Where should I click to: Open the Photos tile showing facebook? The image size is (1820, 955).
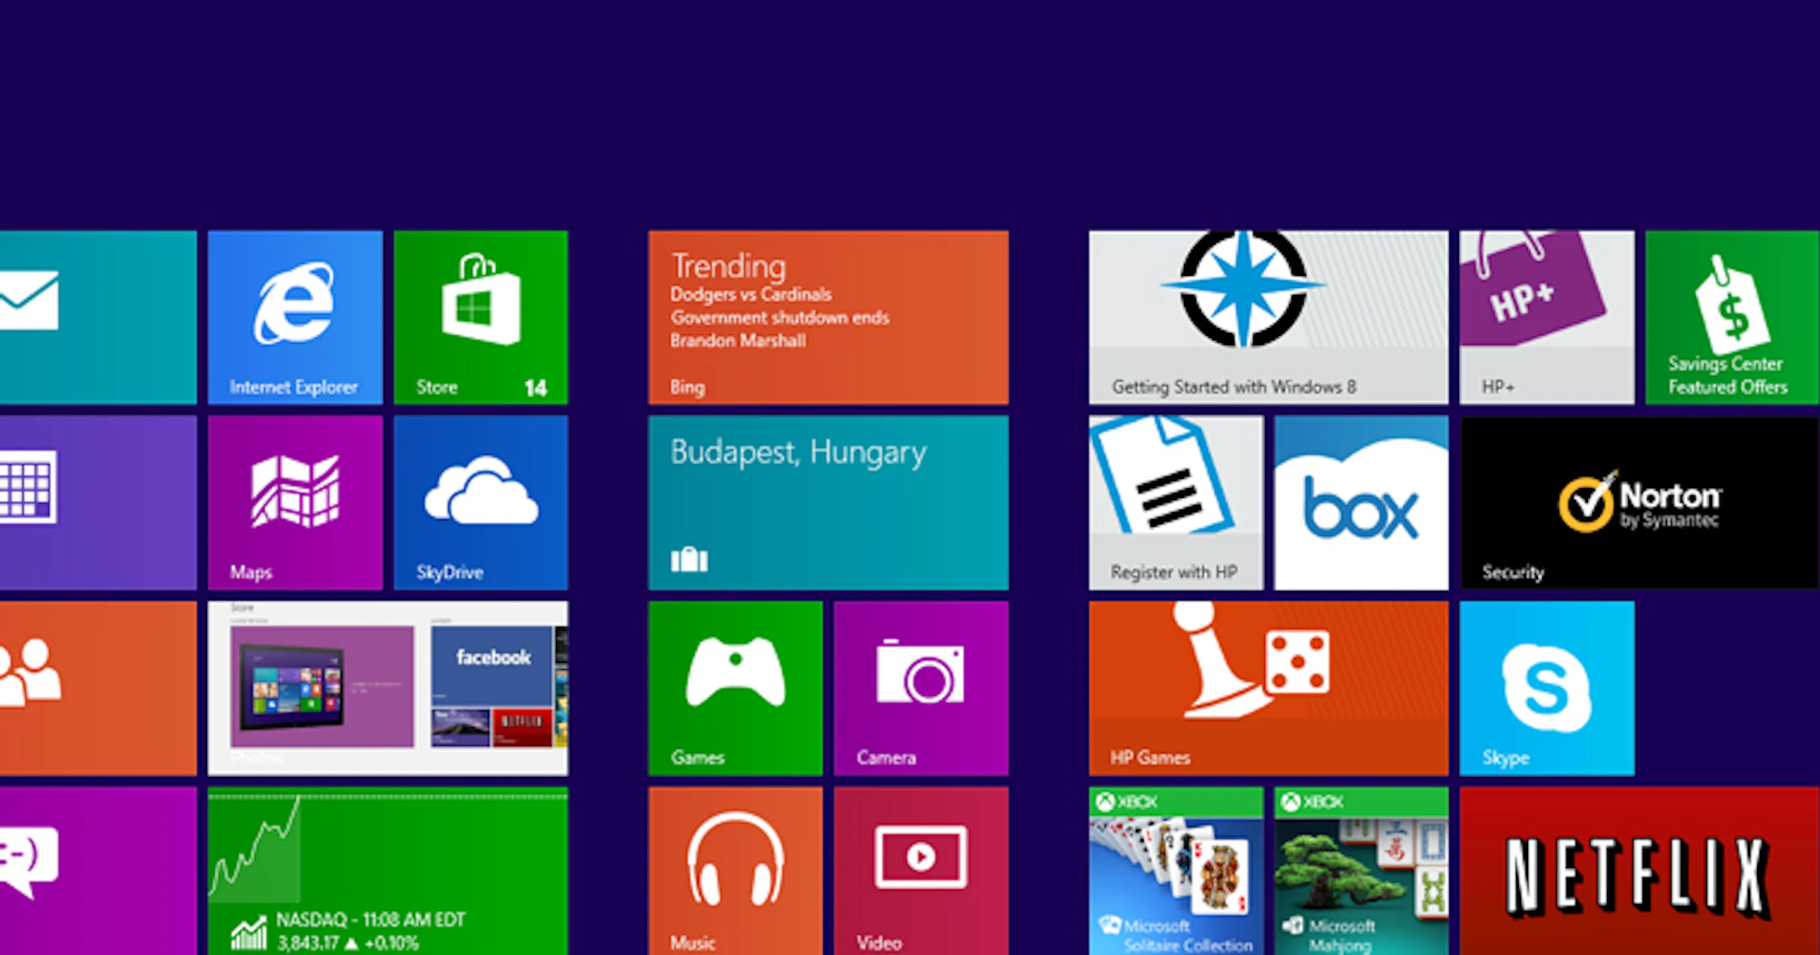coord(388,688)
